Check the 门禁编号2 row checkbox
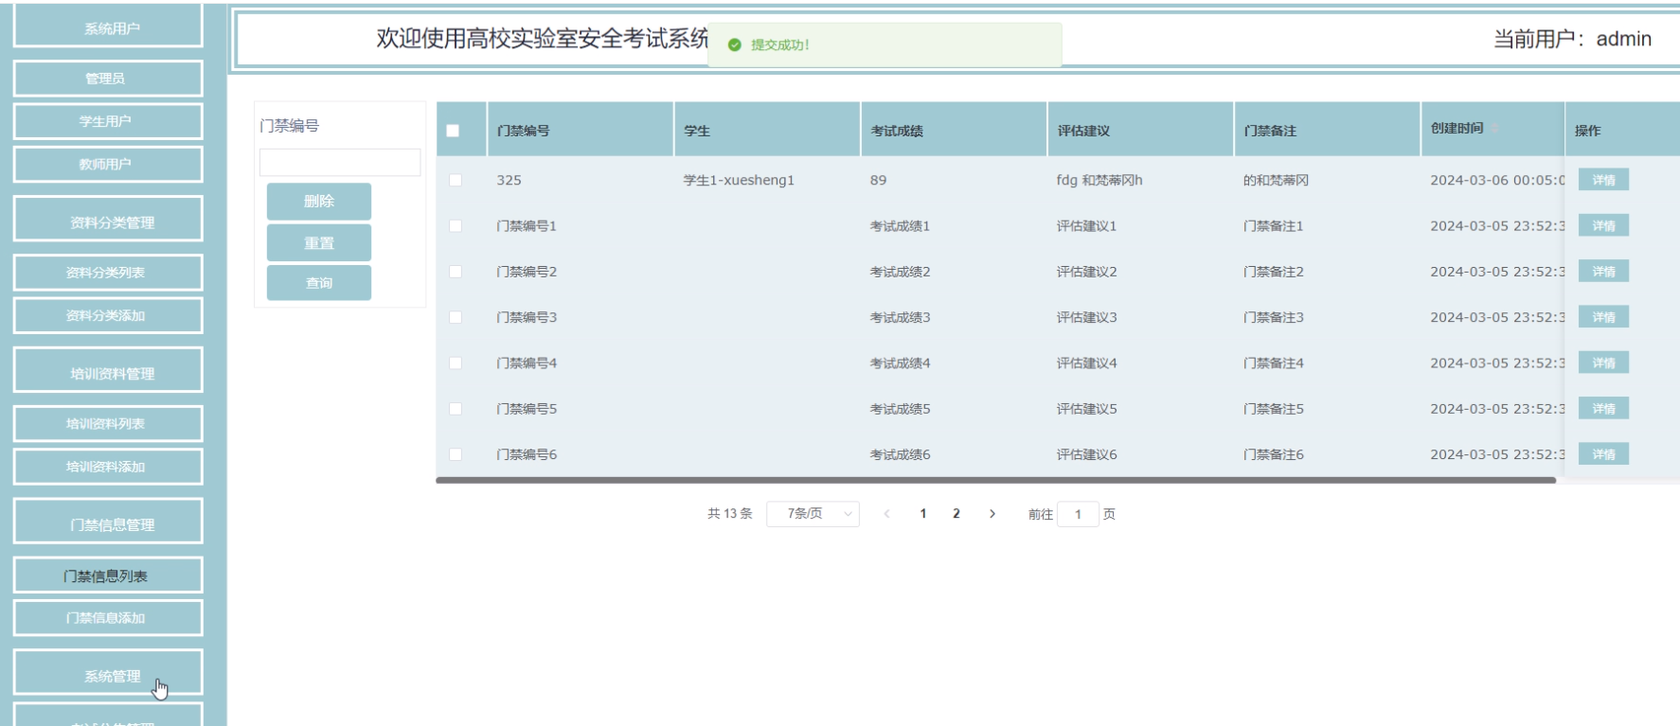This screenshot has height=726, width=1680. [x=456, y=272]
